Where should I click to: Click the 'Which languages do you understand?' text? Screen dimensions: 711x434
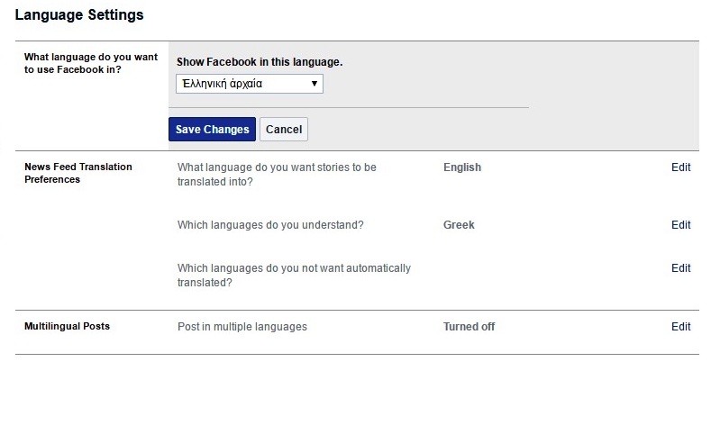(270, 225)
